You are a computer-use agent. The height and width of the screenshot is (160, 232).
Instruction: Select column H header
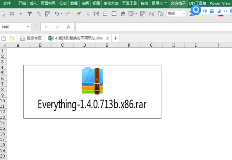pyautogui.click(x=173, y=45)
